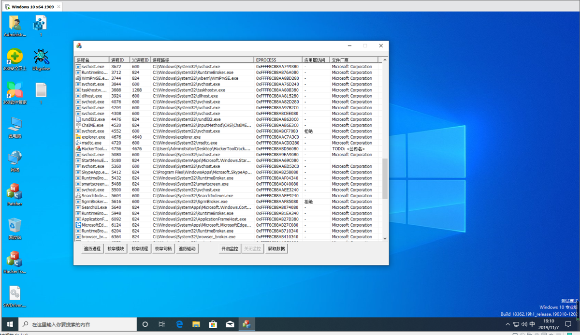Select the 此电脑 desktop icon
This screenshot has height=335, width=580.
pyautogui.click(x=14, y=128)
